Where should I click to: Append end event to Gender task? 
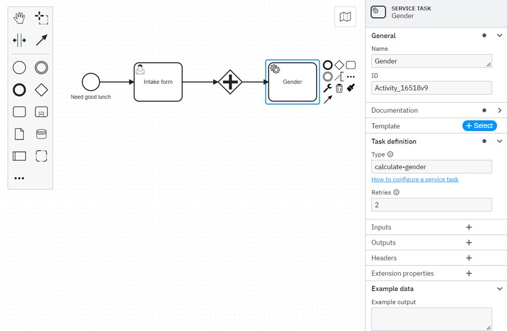pyautogui.click(x=328, y=65)
